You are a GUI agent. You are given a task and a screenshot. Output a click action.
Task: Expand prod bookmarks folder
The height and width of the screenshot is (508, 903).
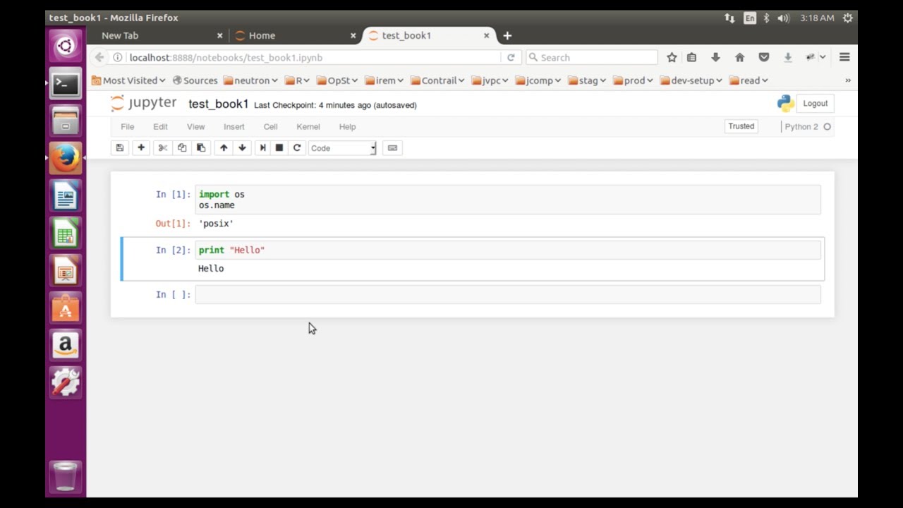point(634,80)
